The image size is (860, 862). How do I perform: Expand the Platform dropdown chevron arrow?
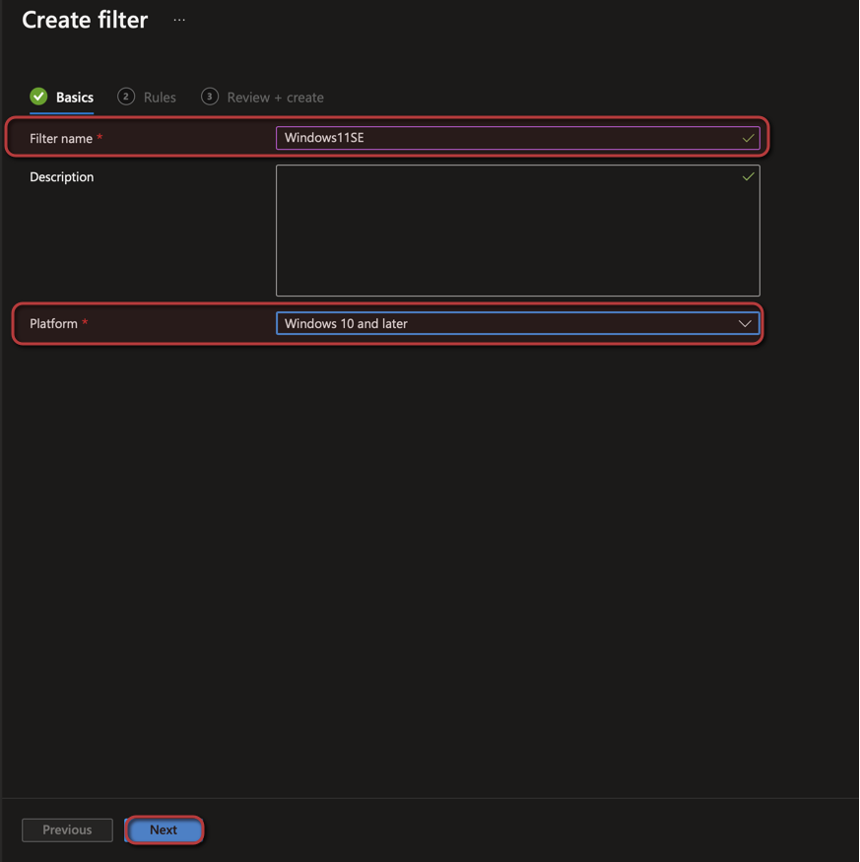[x=745, y=323]
